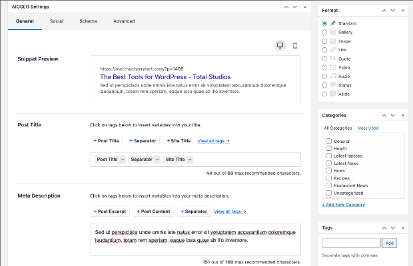Switch to mobile snippet preview icon
This screenshot has width=413, height=266.
[x=295, y=46]
